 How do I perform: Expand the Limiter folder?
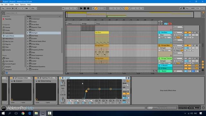point(28,61)
